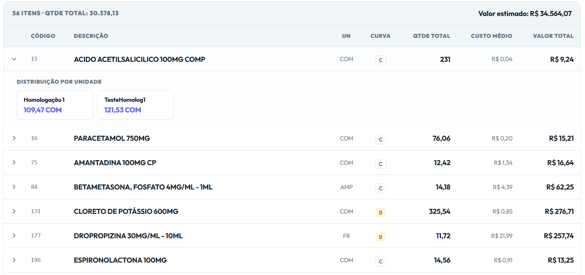Select the ACIDO ACETILSALICILICO 100MG COMP description
Image resolution: width=585 pixels, height=275 pixels.
140,59
